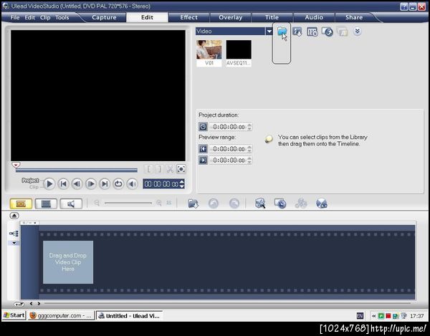430x336 pixels.
Task: Click the Play Project button
Action: pos(49,183)
